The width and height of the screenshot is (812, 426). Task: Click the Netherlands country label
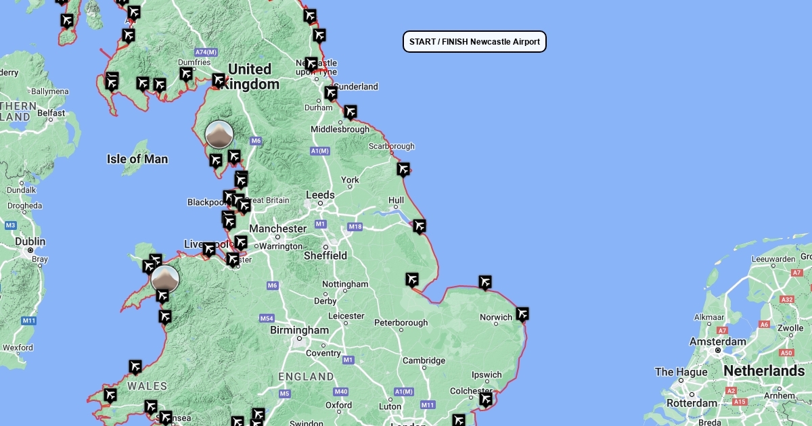(x=764, y=371)
